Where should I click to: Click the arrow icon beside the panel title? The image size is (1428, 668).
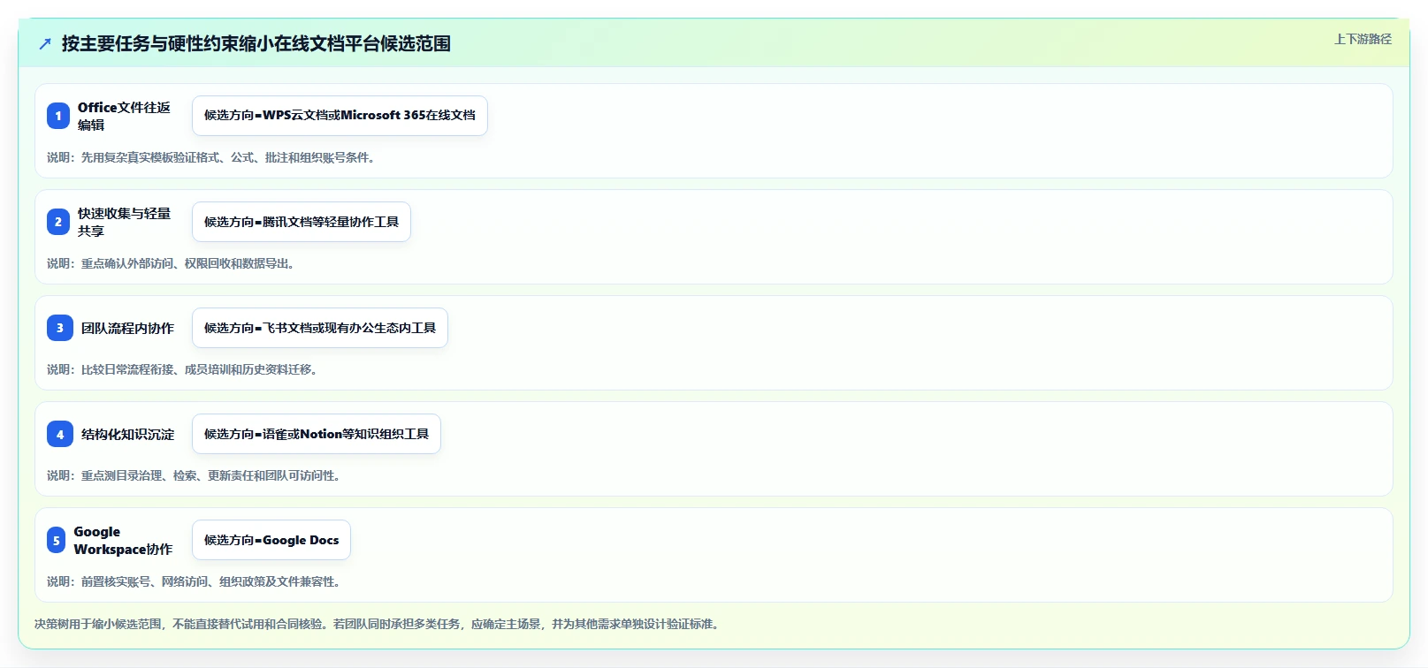pos(45,43)
